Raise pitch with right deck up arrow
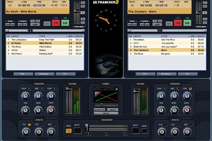The height and width of the screenshot is (141, 212). click(x=205, y=3)
